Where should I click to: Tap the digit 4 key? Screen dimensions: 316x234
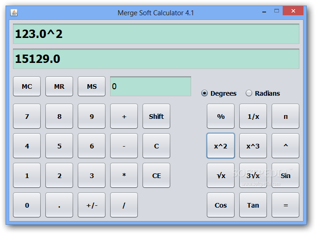click(x=27, y=146)
